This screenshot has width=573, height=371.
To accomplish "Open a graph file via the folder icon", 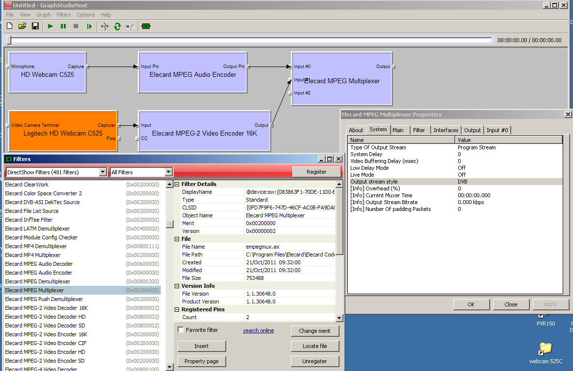I will [22, 26].
